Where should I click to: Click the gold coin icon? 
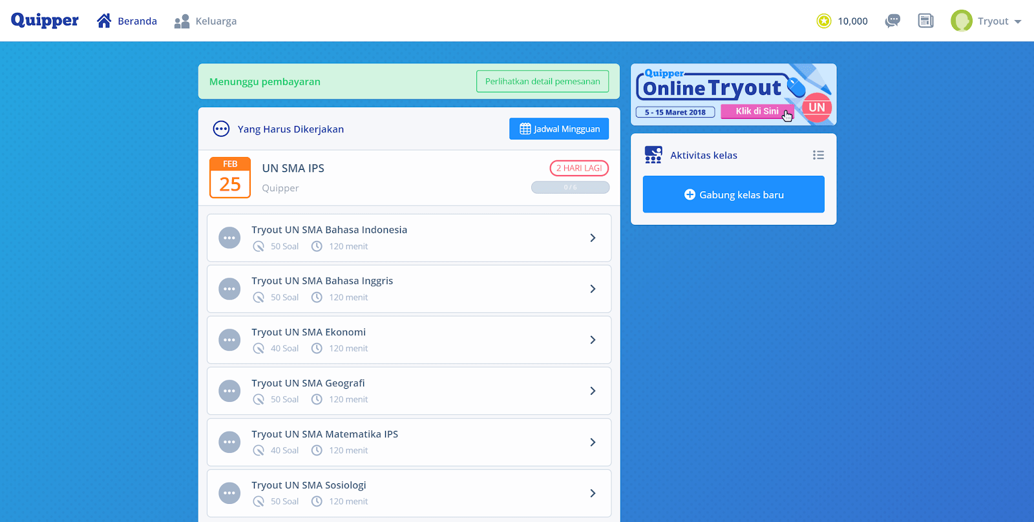coord(823,21)
